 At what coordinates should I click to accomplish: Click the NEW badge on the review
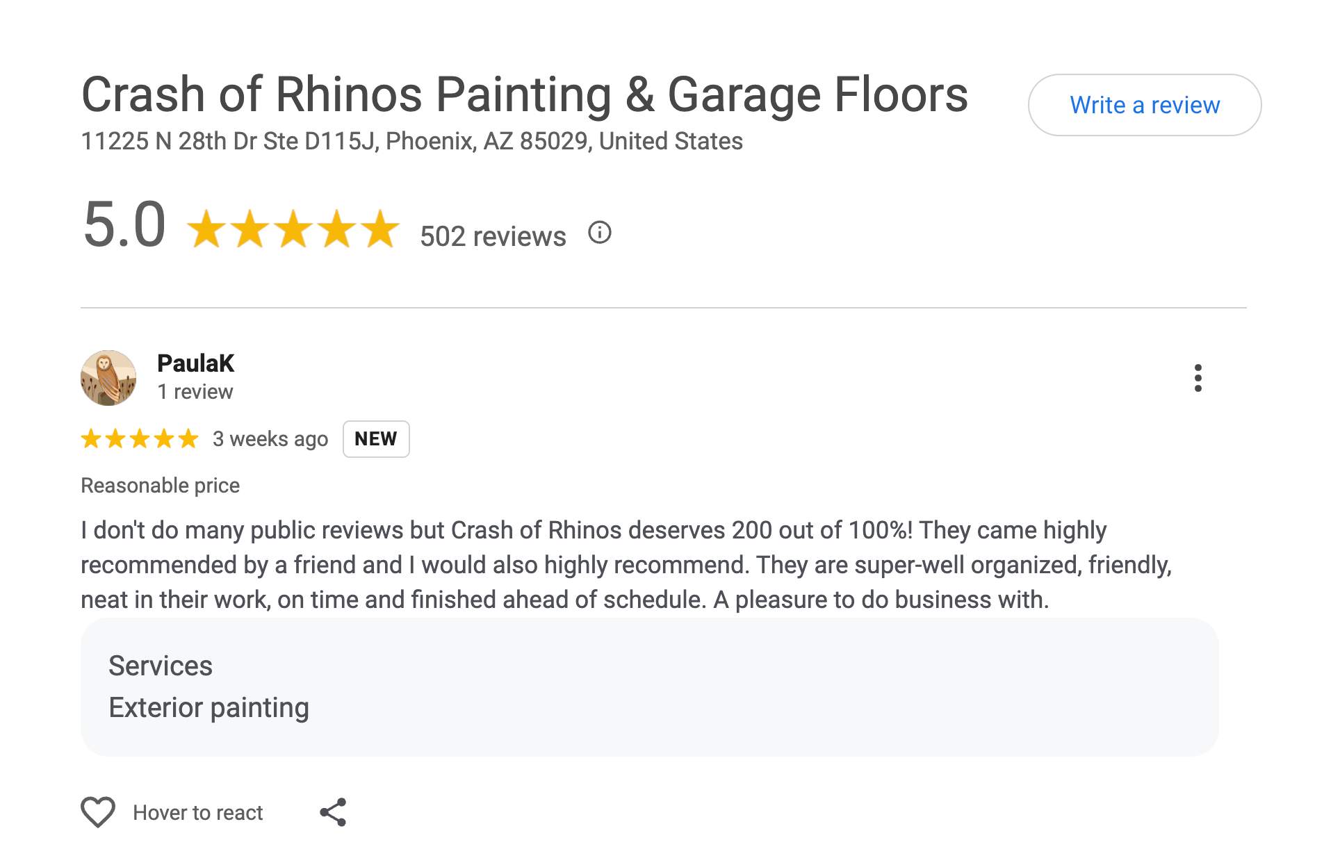tap(376, 438)
